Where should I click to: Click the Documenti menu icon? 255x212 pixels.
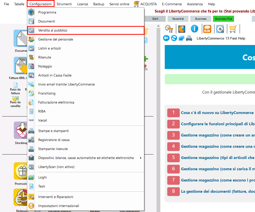tap(31, 21)
